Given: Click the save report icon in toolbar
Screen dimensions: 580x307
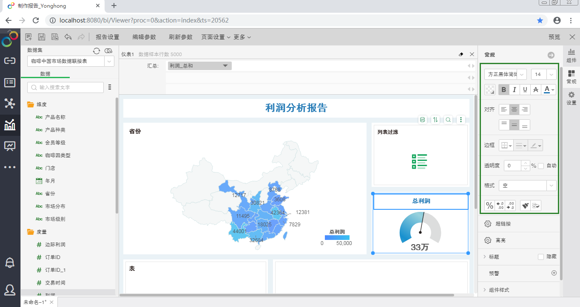Looking at the screenshot, I should point(41,37).
